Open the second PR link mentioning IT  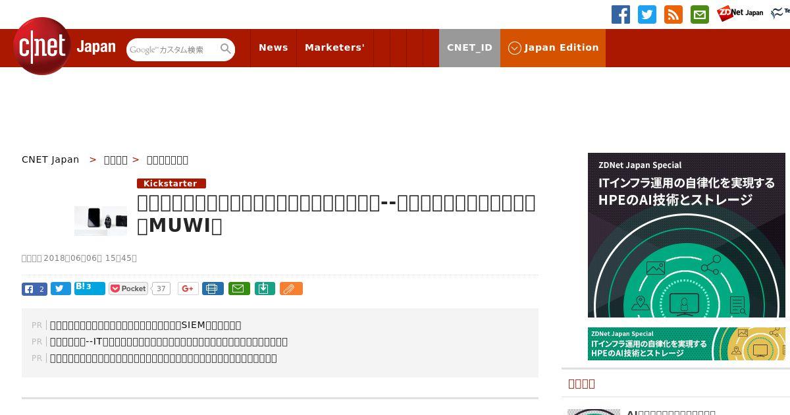(x=169, y=341)
